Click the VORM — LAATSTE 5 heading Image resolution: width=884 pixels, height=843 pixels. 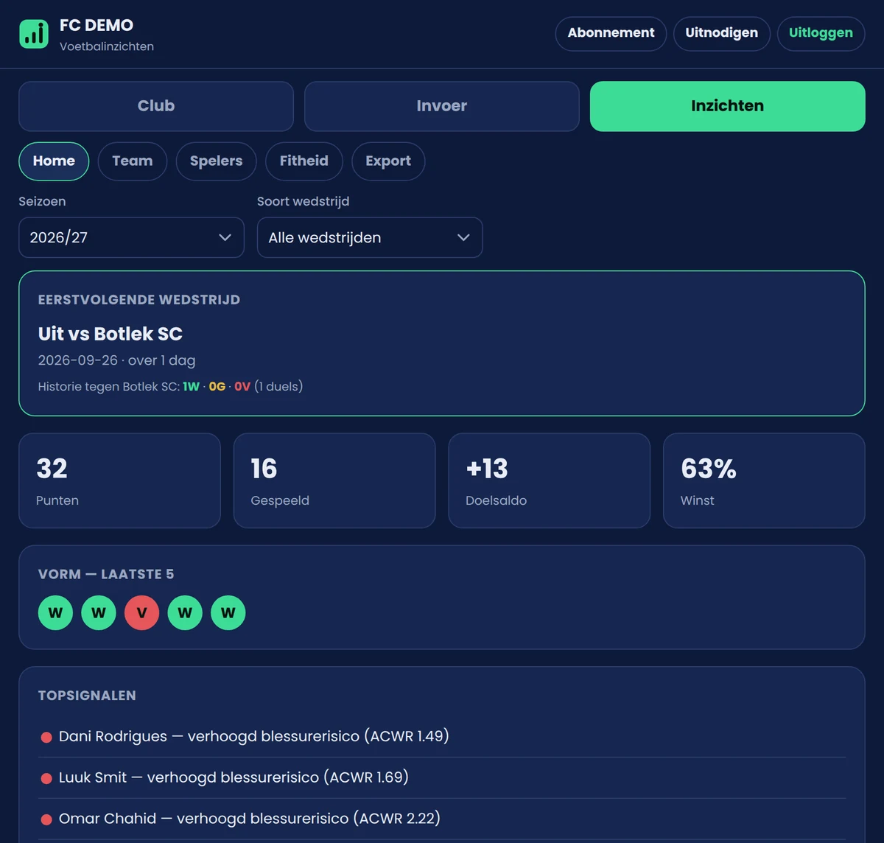tap(106, 574)
